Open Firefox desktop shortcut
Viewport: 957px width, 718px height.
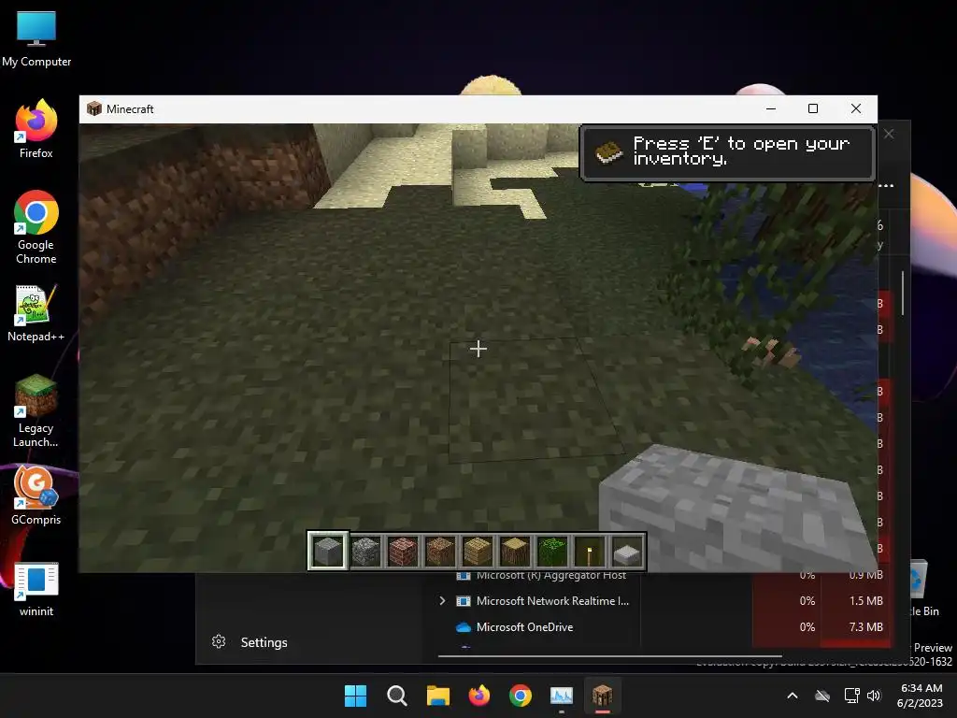(x=36, y=129)
